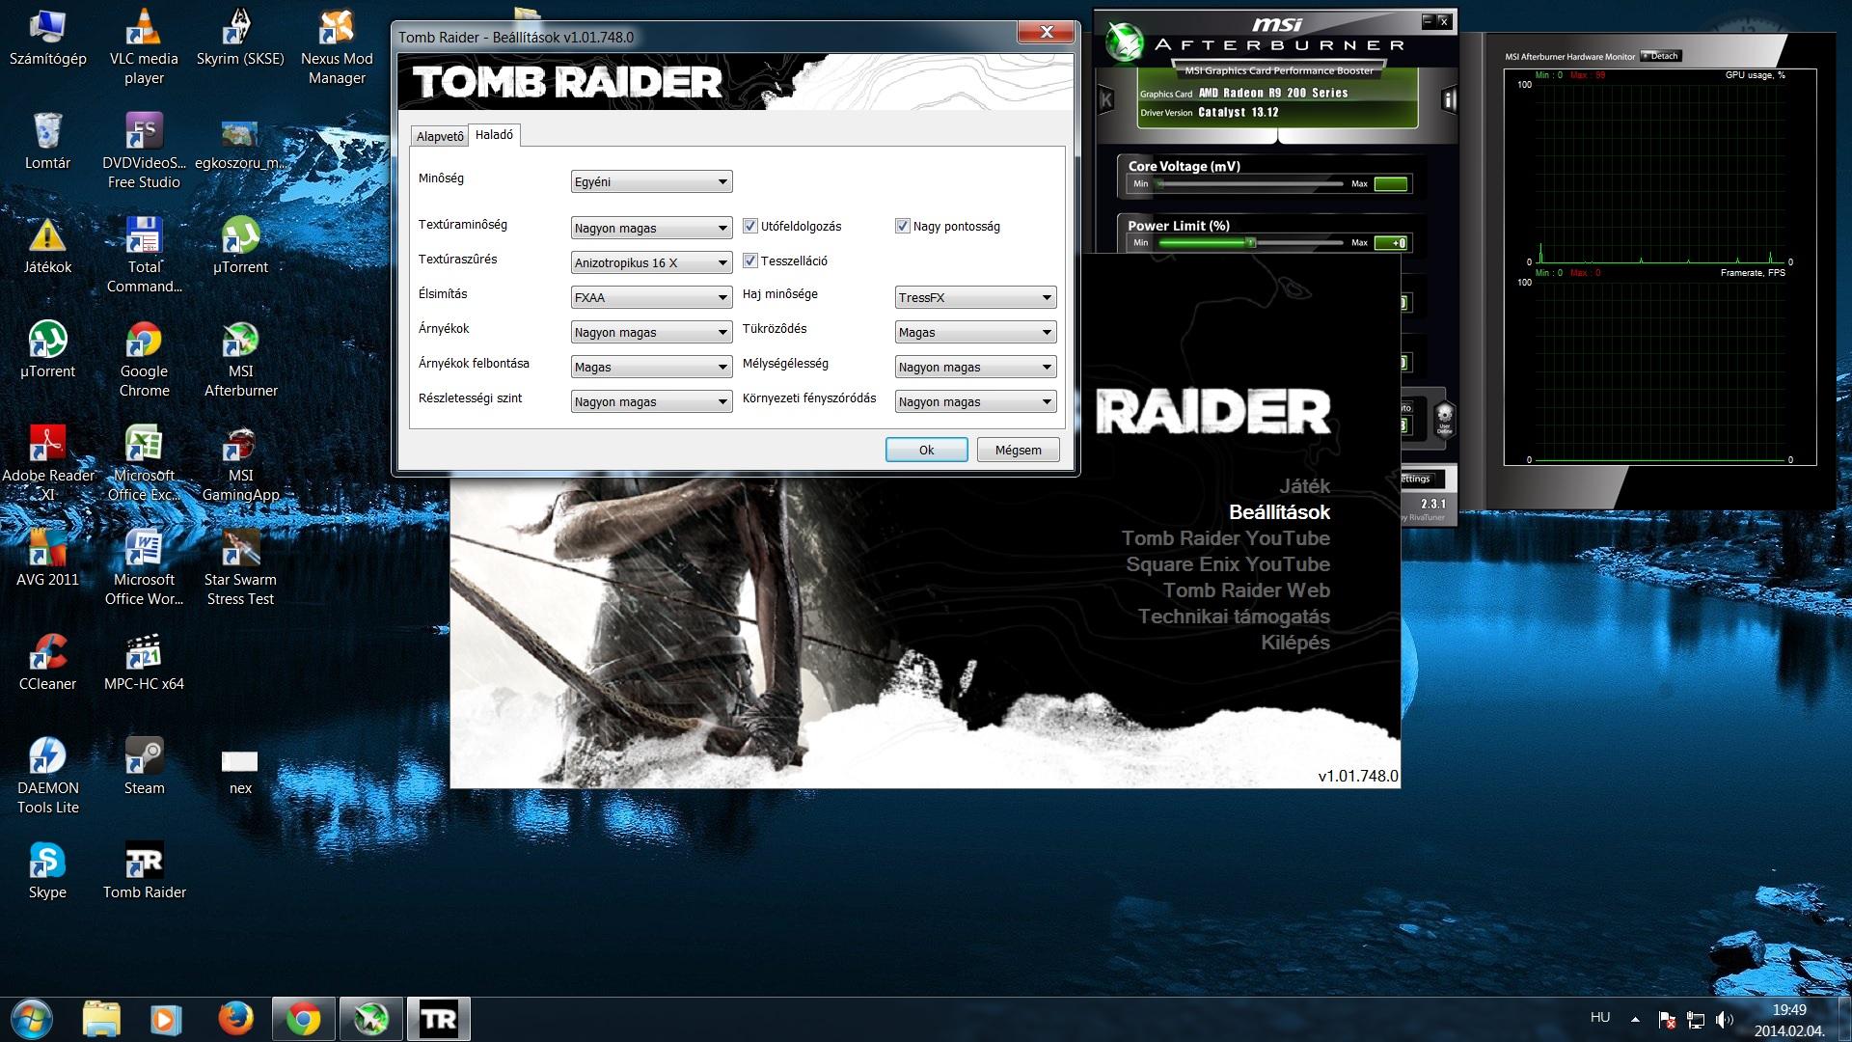Open DAEMON Tools Lite

(x=47, y=777)
